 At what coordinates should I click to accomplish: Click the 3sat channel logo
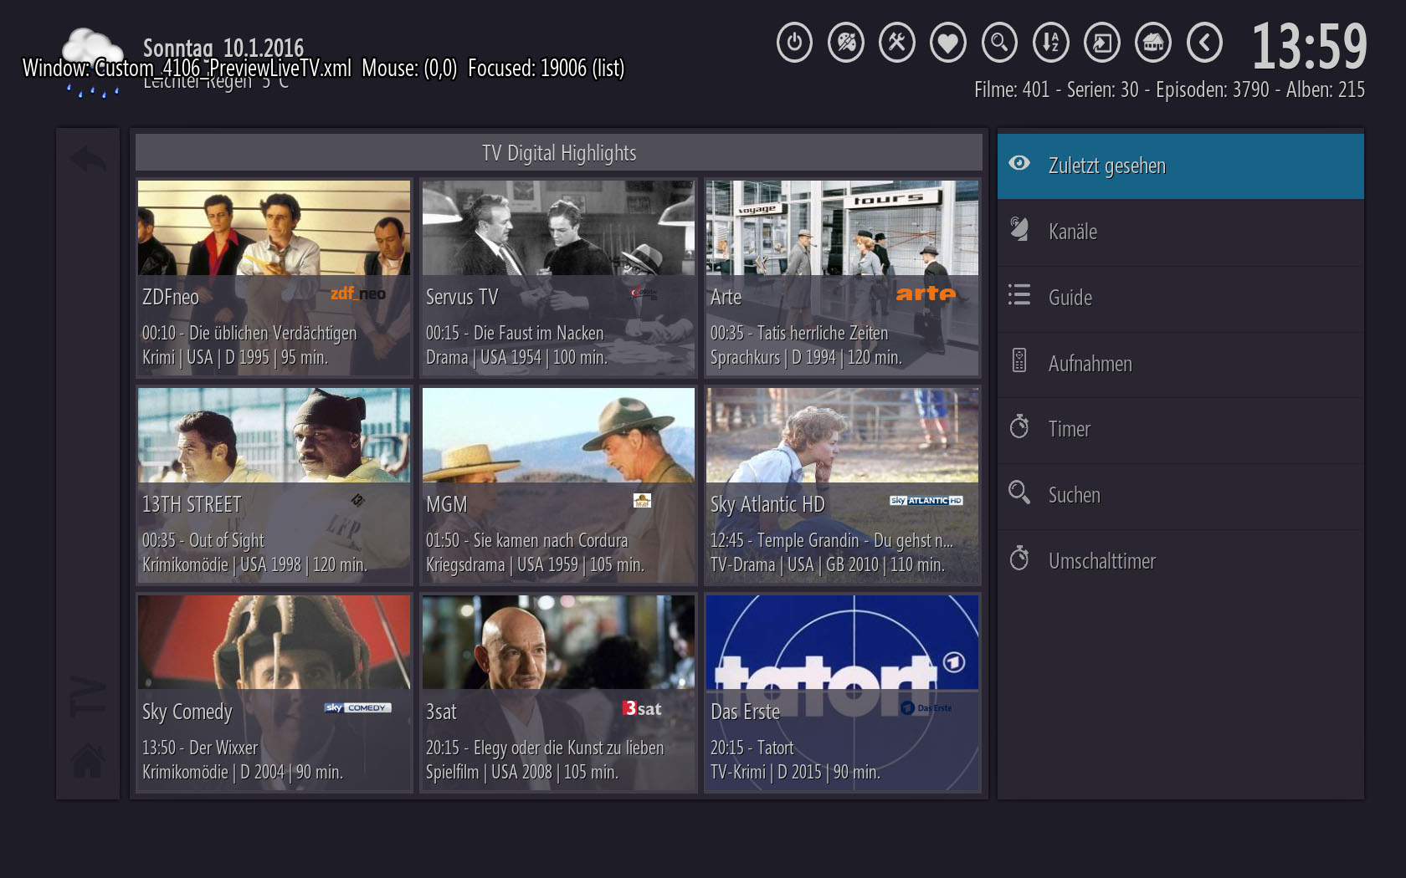[x=642, y=708]
